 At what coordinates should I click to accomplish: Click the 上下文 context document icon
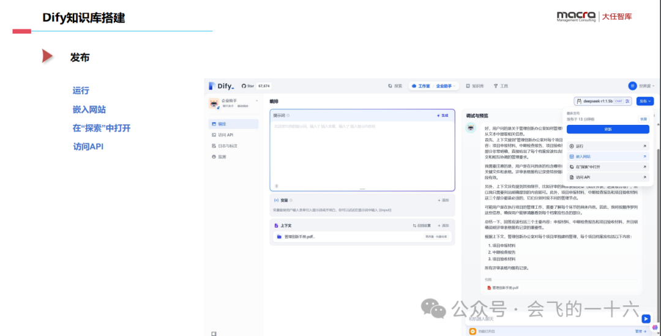[x=276, y=226]
